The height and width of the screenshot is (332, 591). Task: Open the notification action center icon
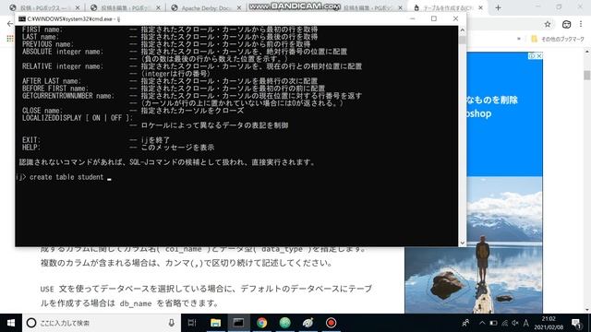click(x=576, y=323)
